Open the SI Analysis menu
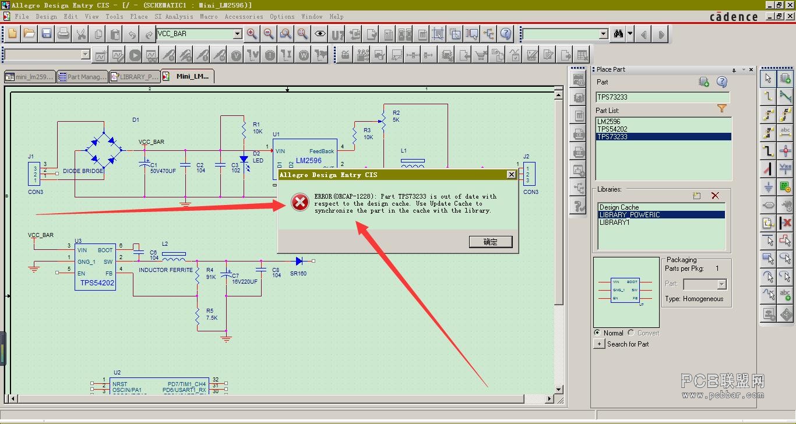This screenshot has height=424, width=796. (x=174, y=16)
